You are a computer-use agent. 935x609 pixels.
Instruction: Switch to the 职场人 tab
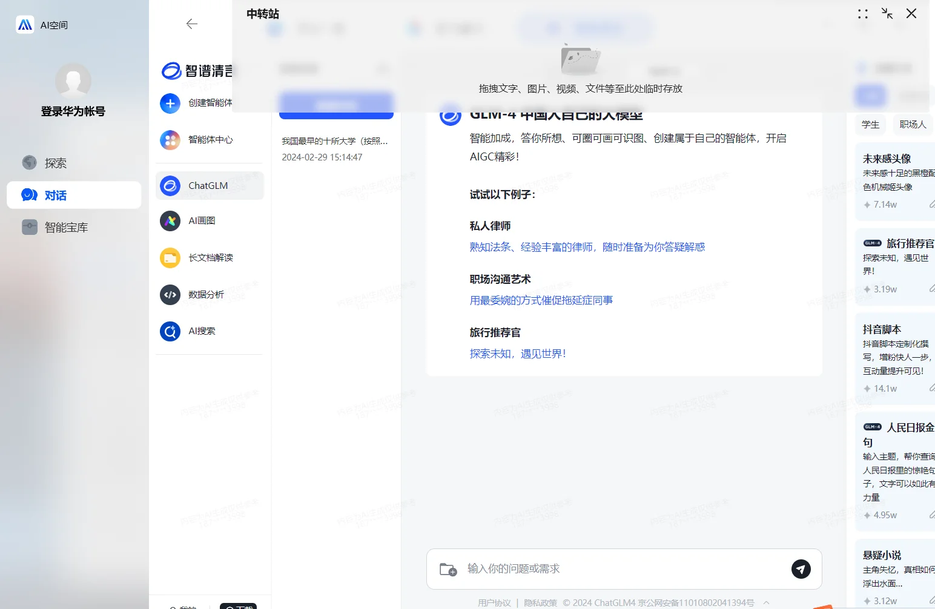[x=913, y=125]
